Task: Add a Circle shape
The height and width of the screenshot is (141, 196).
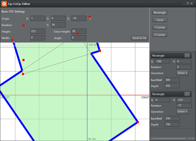Action: [x=160, y=20]
